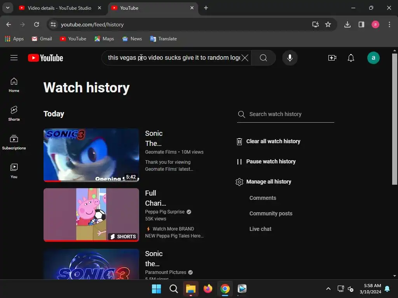
Task: Click the trash icon for clearing history
Action: click(x=239, y=141)
